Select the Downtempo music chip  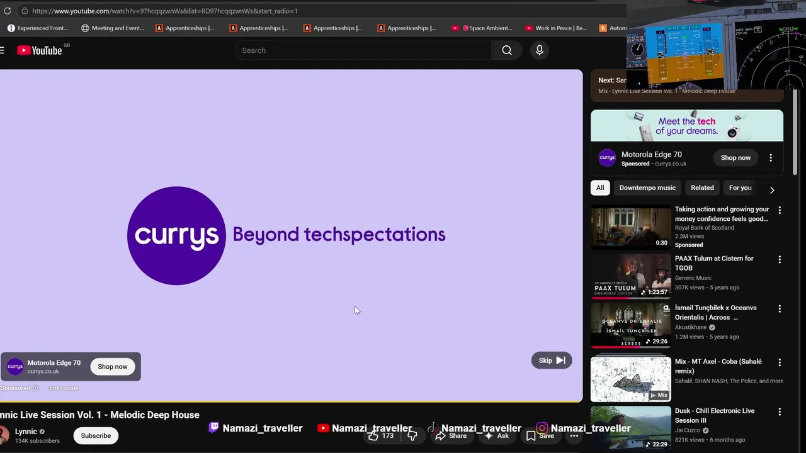point(647,187)
